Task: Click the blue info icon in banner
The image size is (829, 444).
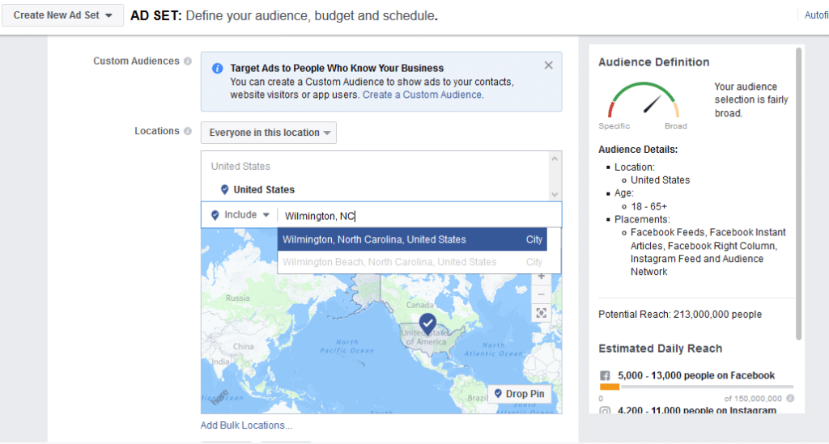Action: pyautogui.click(x=217, y=68)
